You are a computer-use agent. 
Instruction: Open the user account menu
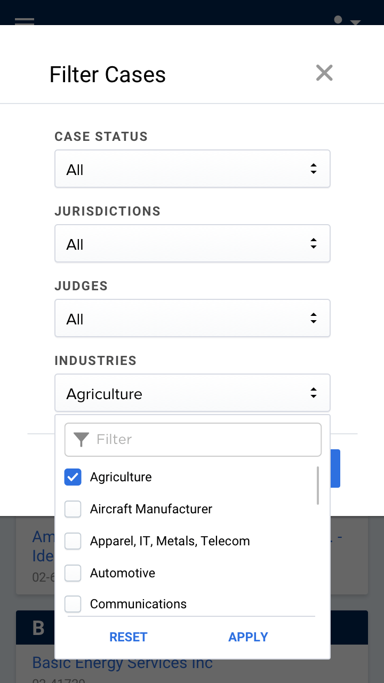click(x=347, y=21)
